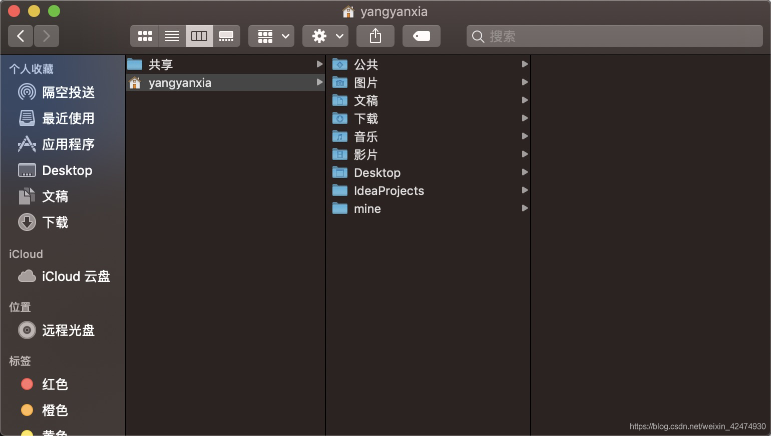Expand the 共享 folder arrow
Viewport: 771px width, 436px height.
pos(319,64)
